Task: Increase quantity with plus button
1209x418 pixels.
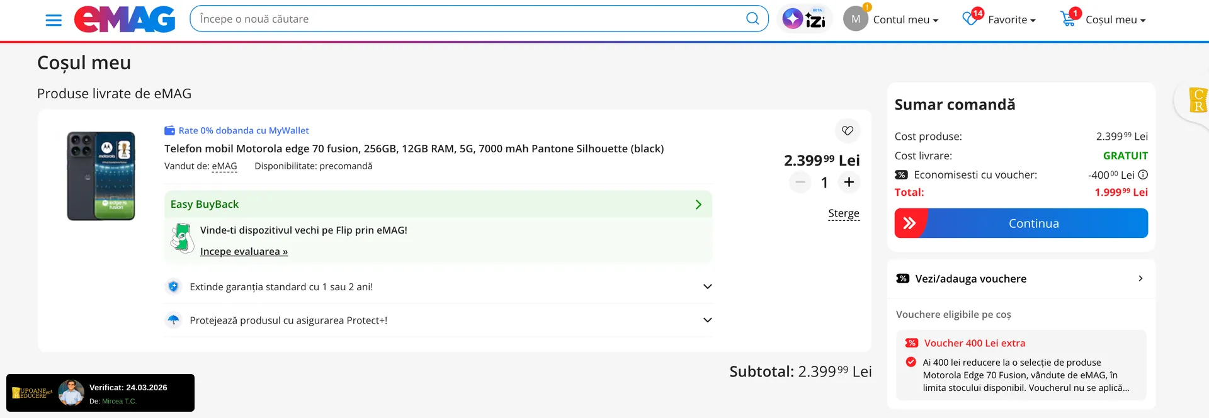Action: coord(849,183)
